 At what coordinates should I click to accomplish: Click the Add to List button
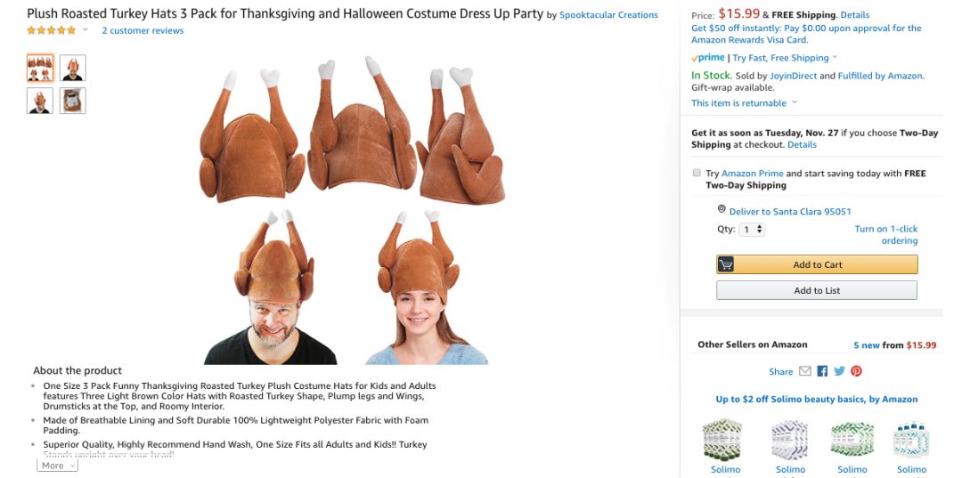817,290
